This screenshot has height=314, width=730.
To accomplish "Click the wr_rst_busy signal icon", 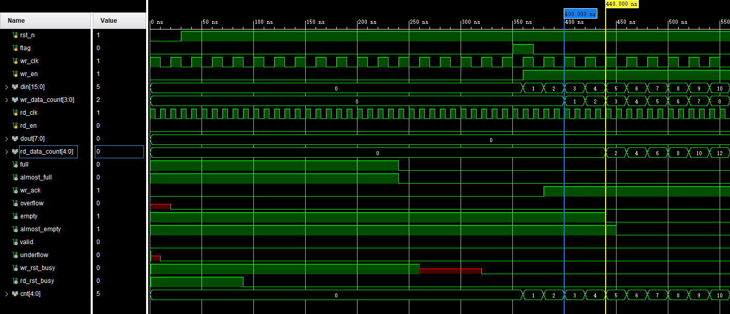I will 15,268.
